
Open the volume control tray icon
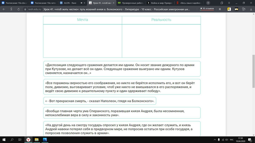pos(227,139)
